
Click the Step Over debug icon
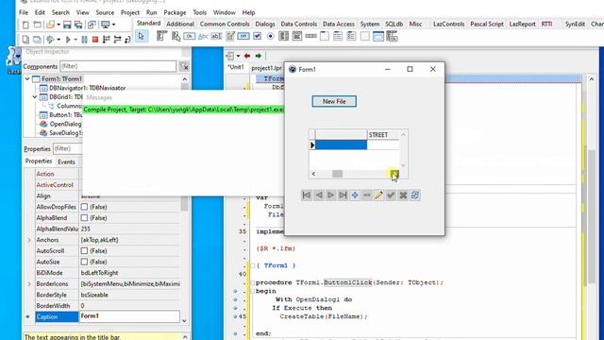pos(117,40)
